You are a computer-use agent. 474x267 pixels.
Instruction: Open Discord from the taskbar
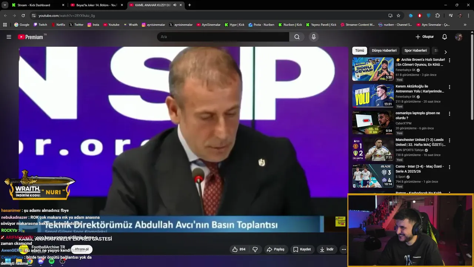[41, 261]
